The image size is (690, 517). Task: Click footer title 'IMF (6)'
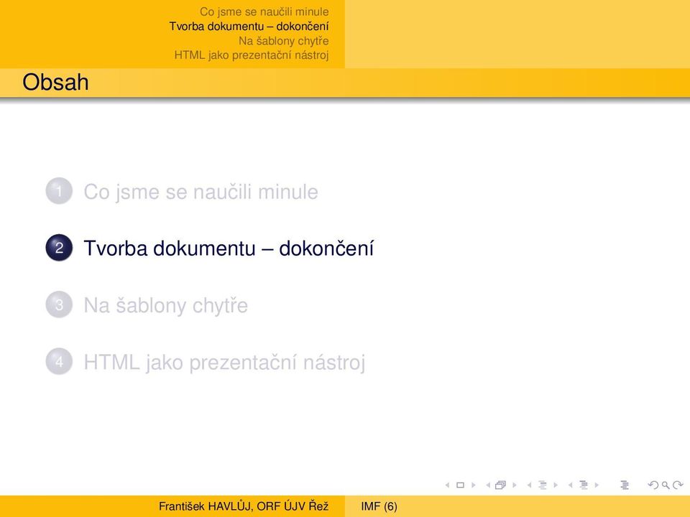click(379, 507)
